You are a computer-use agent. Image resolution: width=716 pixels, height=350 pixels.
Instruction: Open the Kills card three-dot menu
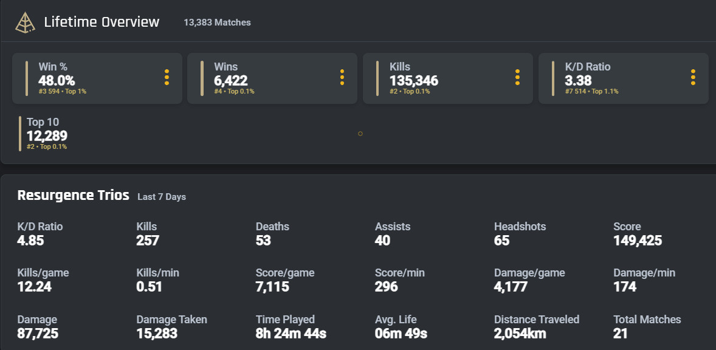coord(517,78)
